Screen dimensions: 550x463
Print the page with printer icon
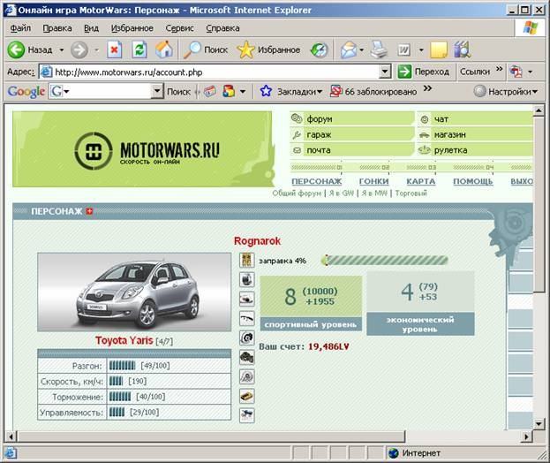pyautogui.click(x=380, y=49)
